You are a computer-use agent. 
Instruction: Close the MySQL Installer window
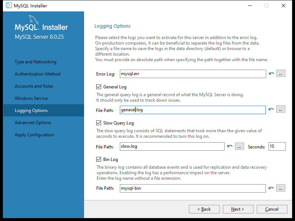pos(284,6)
